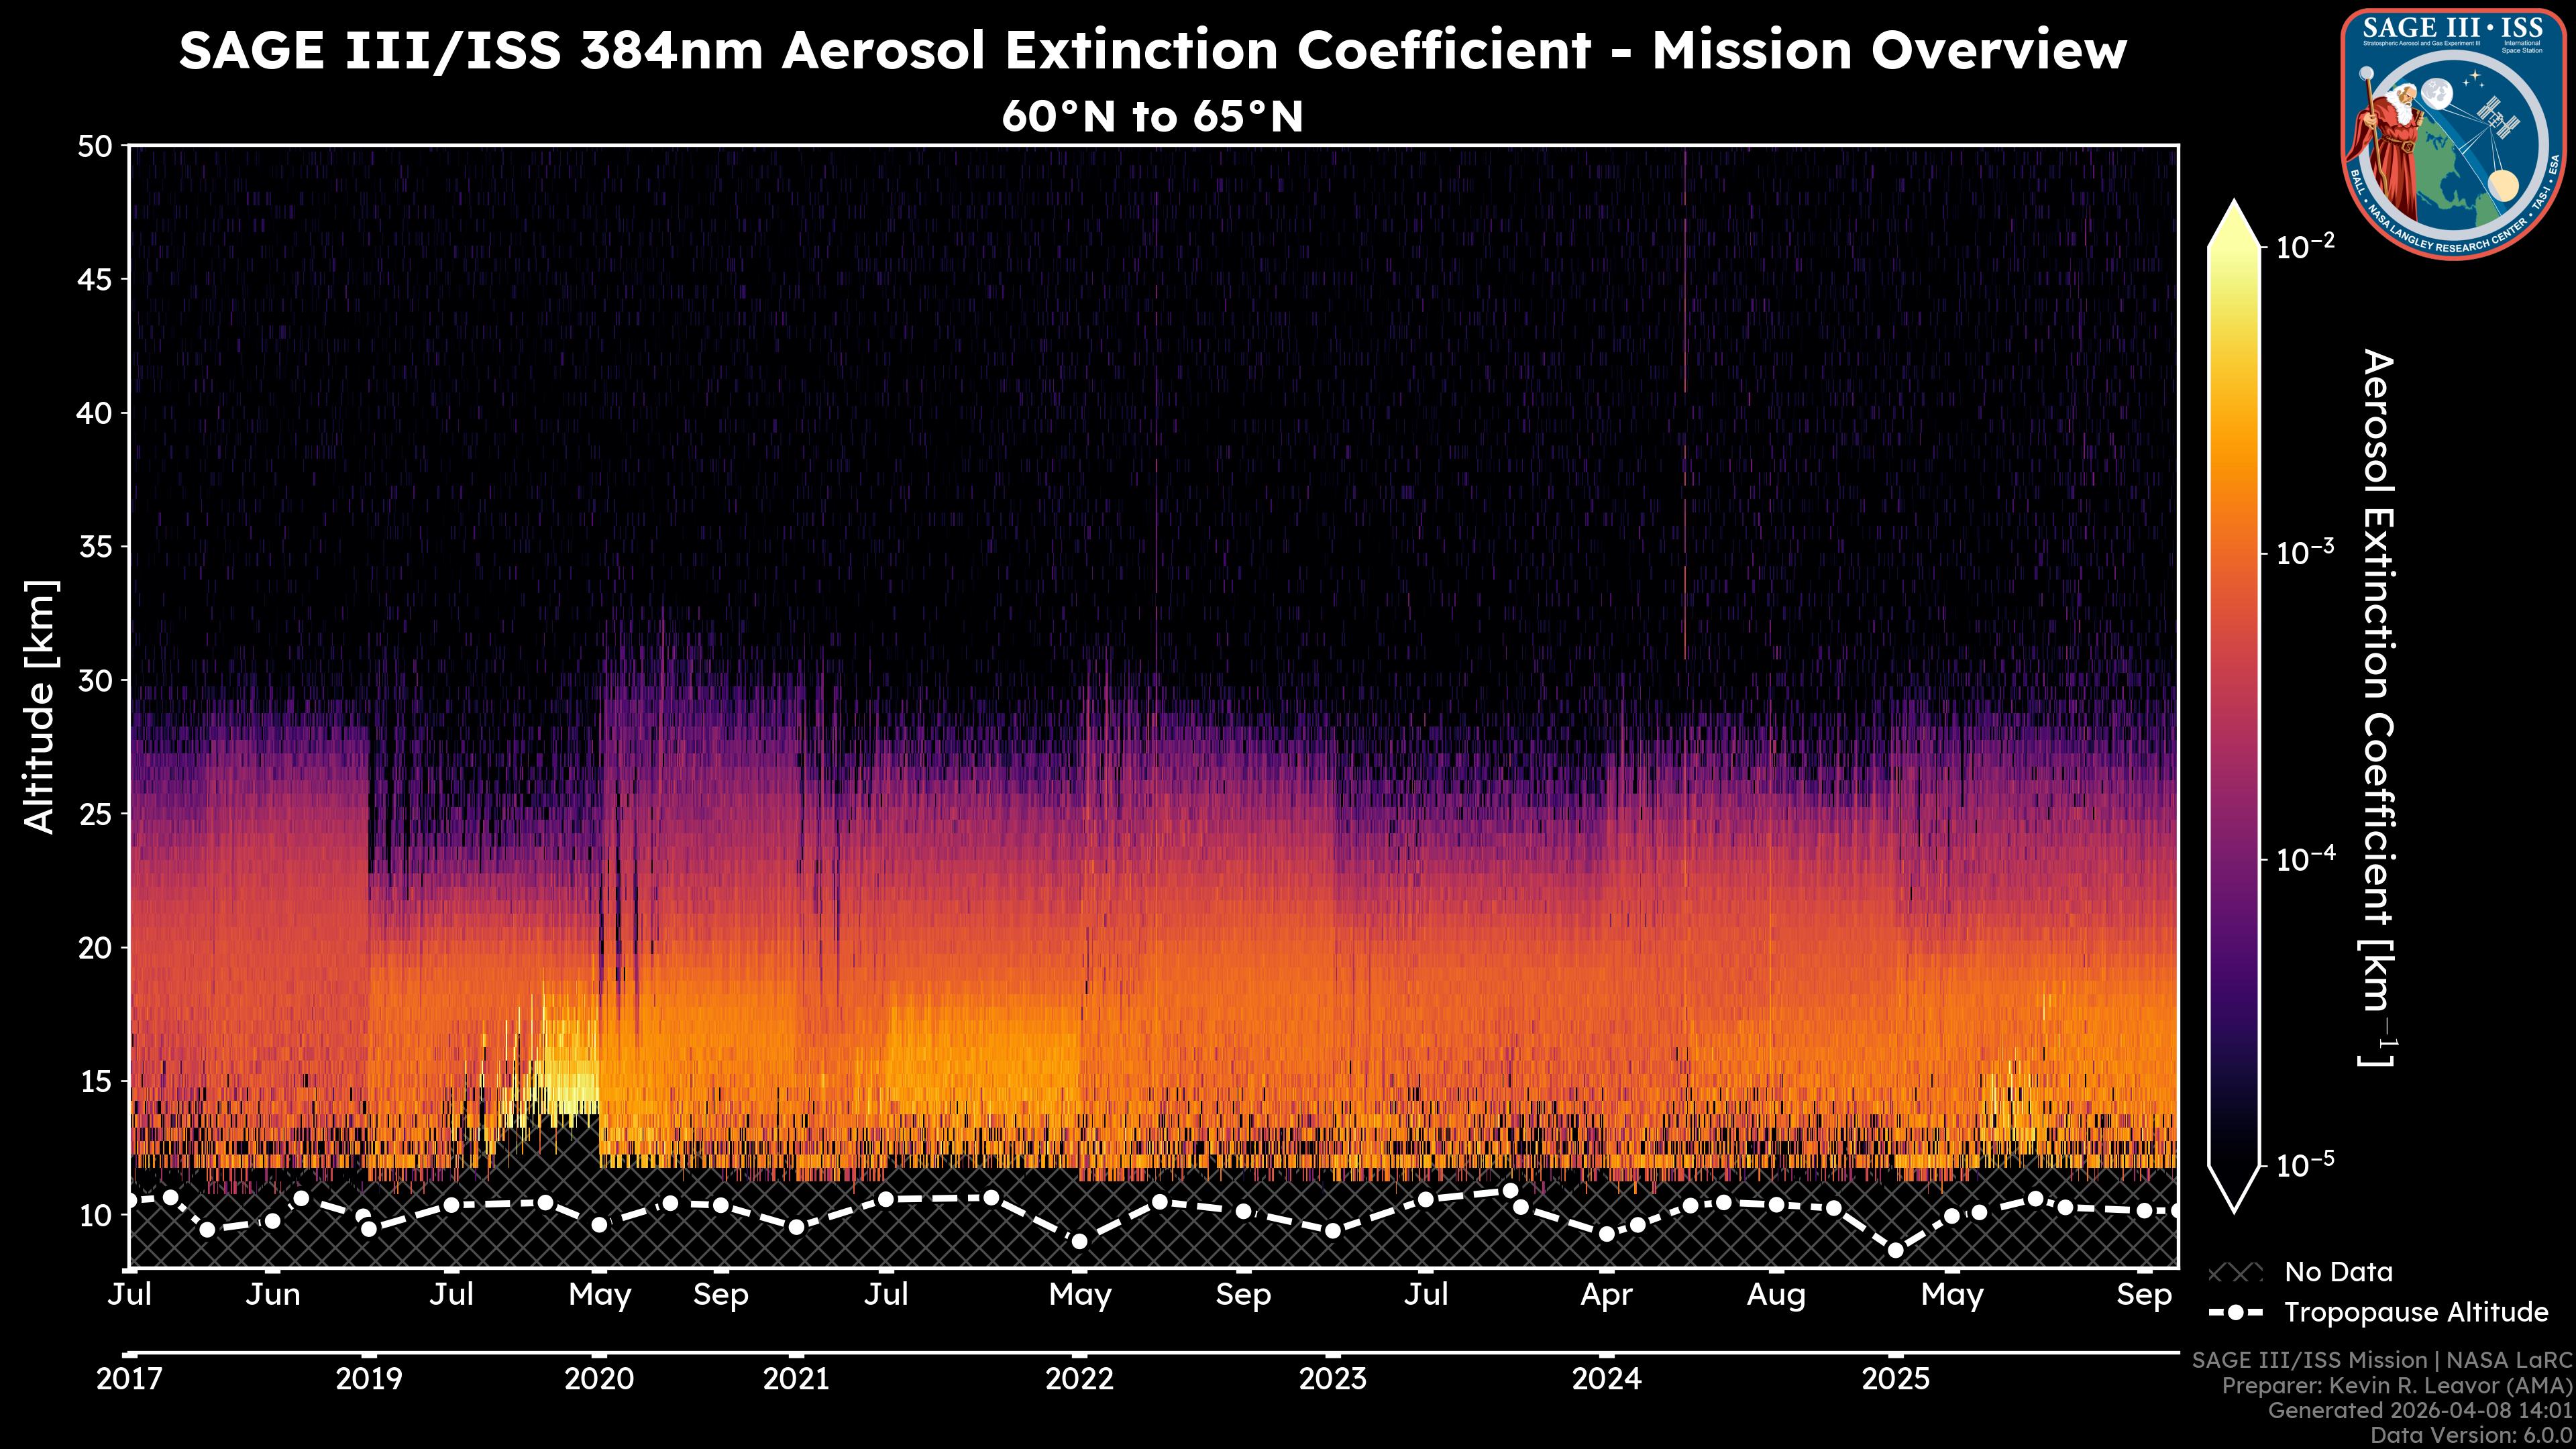Click the colorbar lower arrow tip
The width and height of the screenshot is (2576, 1449).
pyautogui.click(x=2234, y=1206)
